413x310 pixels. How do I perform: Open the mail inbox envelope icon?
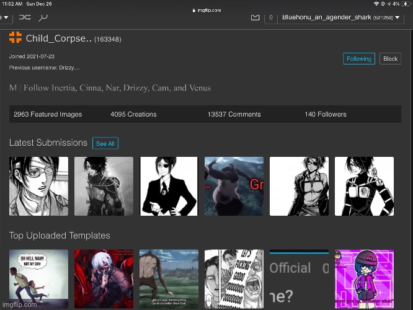point(255,17)
